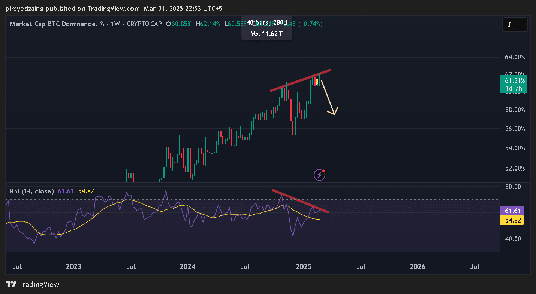This screenshot has width=536, height=294.
Task: Click the 54.00% price axis label
Action: (515, 148)
